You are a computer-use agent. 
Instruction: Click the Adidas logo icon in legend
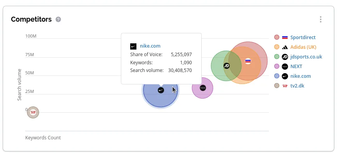pyautogui.click(x=285, y=47)
